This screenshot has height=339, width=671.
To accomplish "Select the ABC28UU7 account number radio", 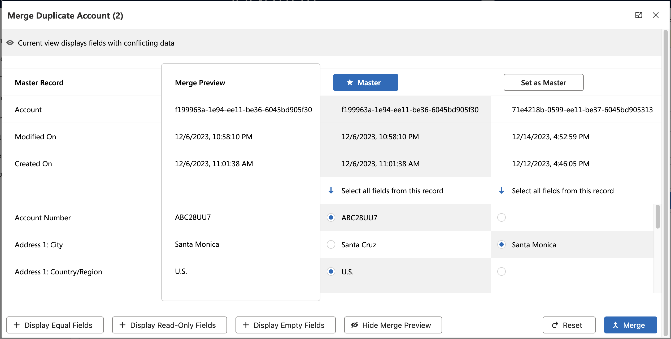I will pyautogui.click(x=331, y=218).
